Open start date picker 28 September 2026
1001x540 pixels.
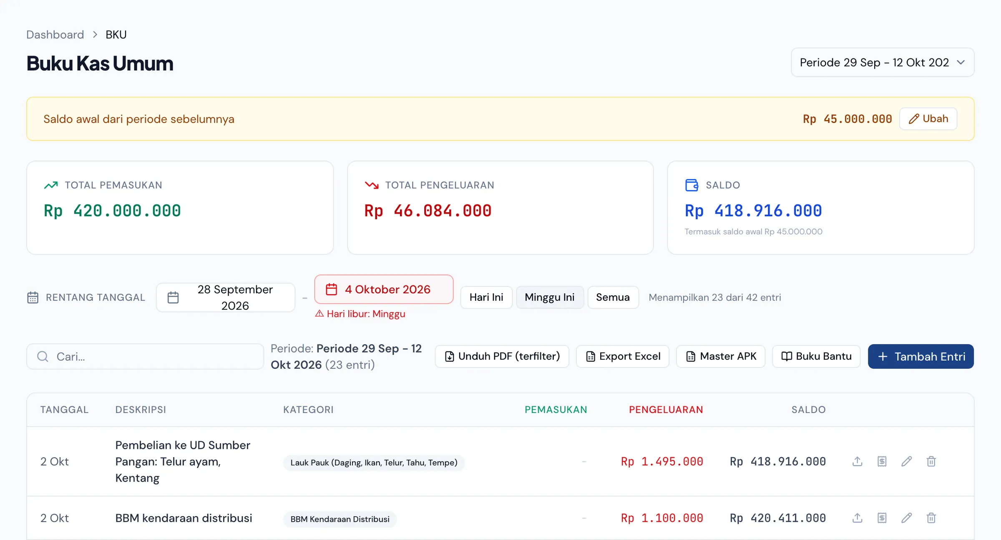[x=226, y=297]
